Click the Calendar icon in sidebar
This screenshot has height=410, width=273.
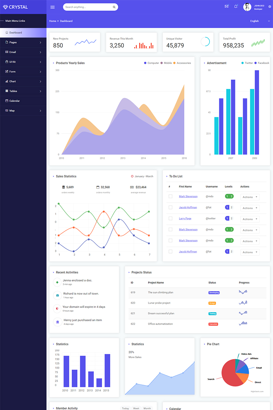6,101
